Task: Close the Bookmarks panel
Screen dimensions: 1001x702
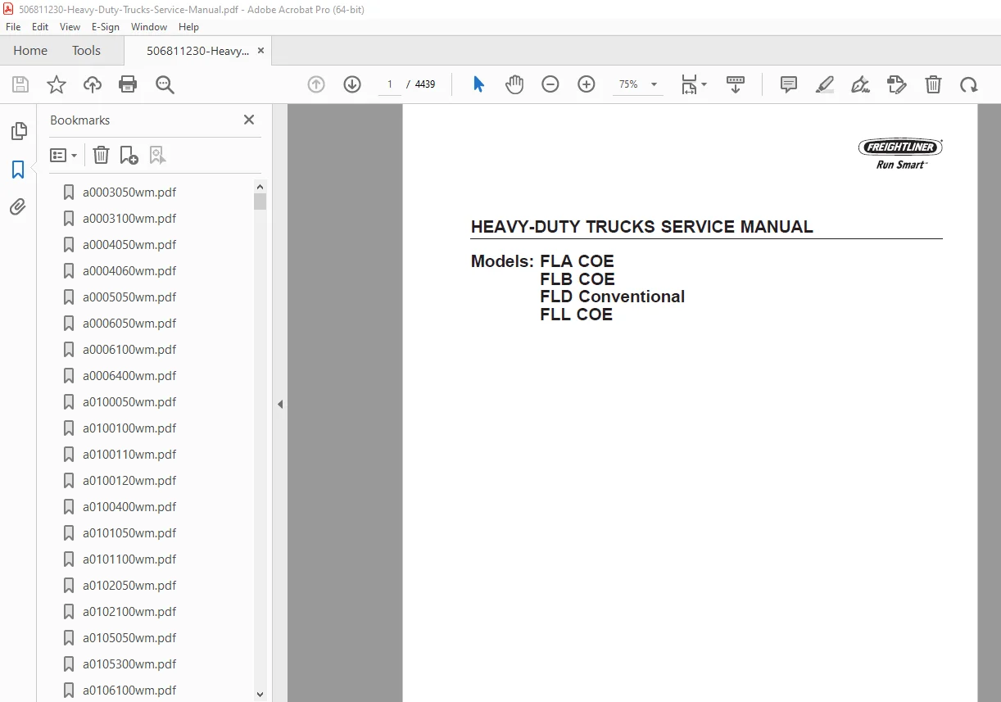Action: (x=249, y=120)
